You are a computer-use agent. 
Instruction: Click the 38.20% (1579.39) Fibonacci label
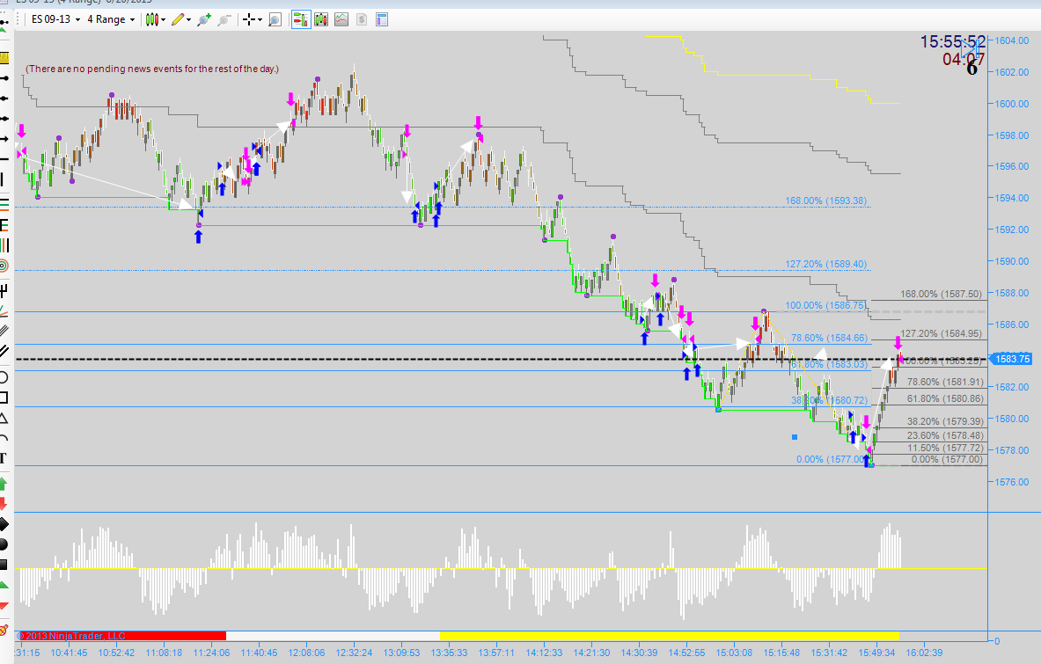tap(945, 421)
